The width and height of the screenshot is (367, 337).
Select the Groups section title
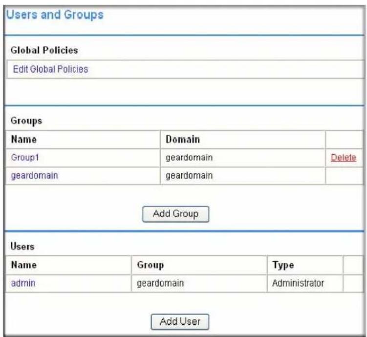pos(26,121)
